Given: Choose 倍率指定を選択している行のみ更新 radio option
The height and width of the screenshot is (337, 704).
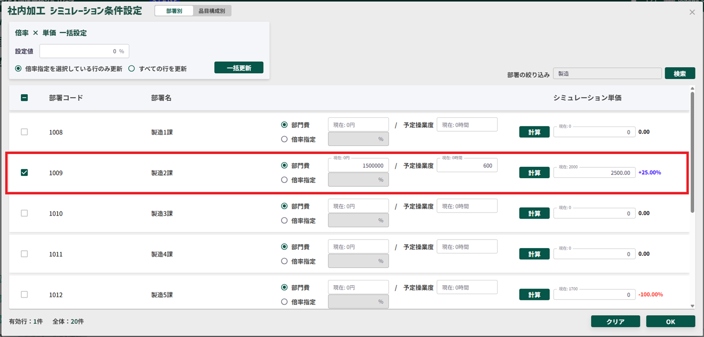Looking at the screenshot, I should tap(19, 68).
